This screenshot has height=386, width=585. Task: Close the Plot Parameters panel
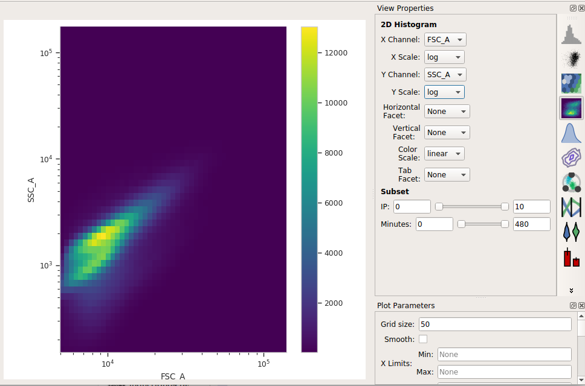pyautogui.click(x=581, y=305)
